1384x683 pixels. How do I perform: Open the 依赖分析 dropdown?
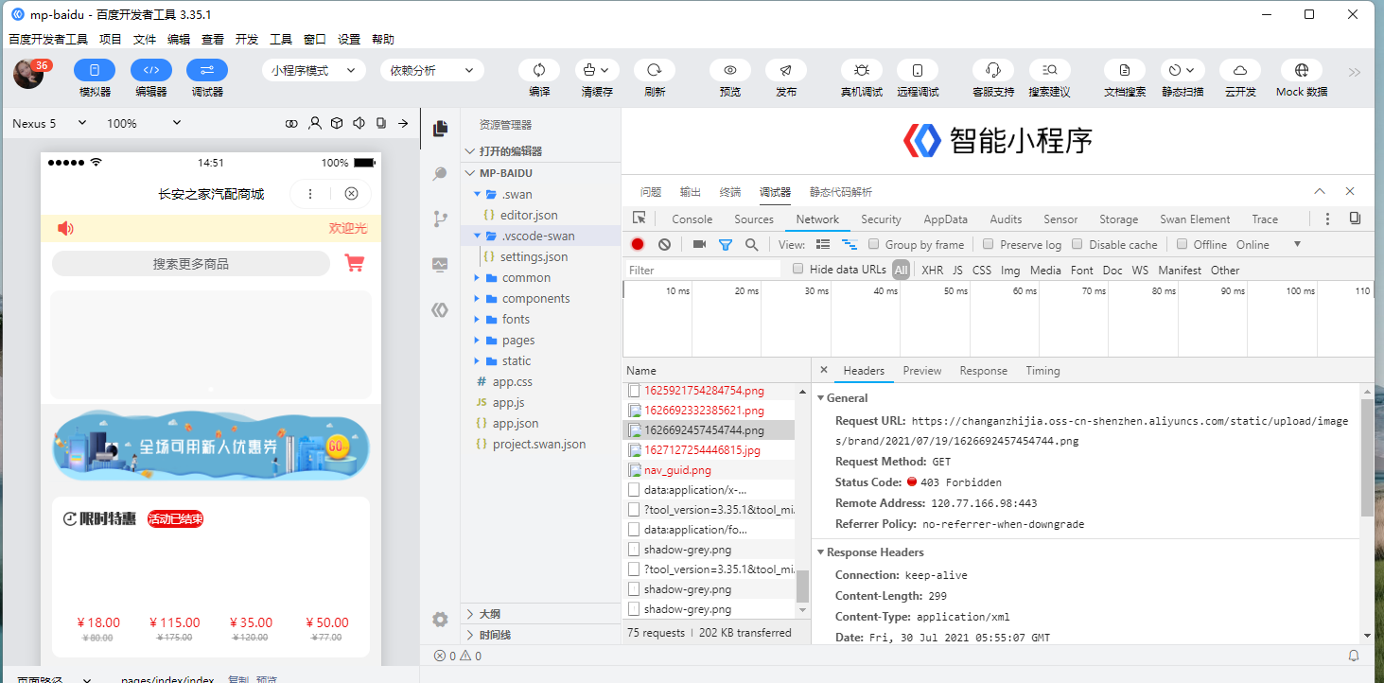[432, 70]
